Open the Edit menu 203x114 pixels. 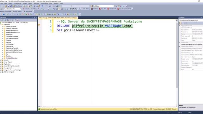[x=2, y=3]
